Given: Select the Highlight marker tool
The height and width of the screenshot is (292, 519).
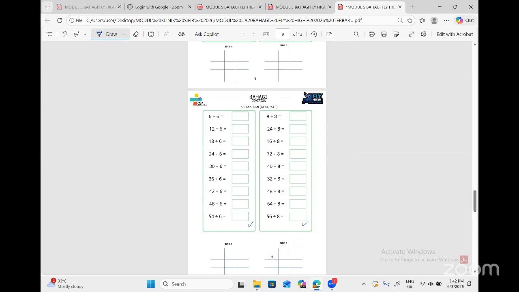Looking at the screenshot, I should [76, 34].
